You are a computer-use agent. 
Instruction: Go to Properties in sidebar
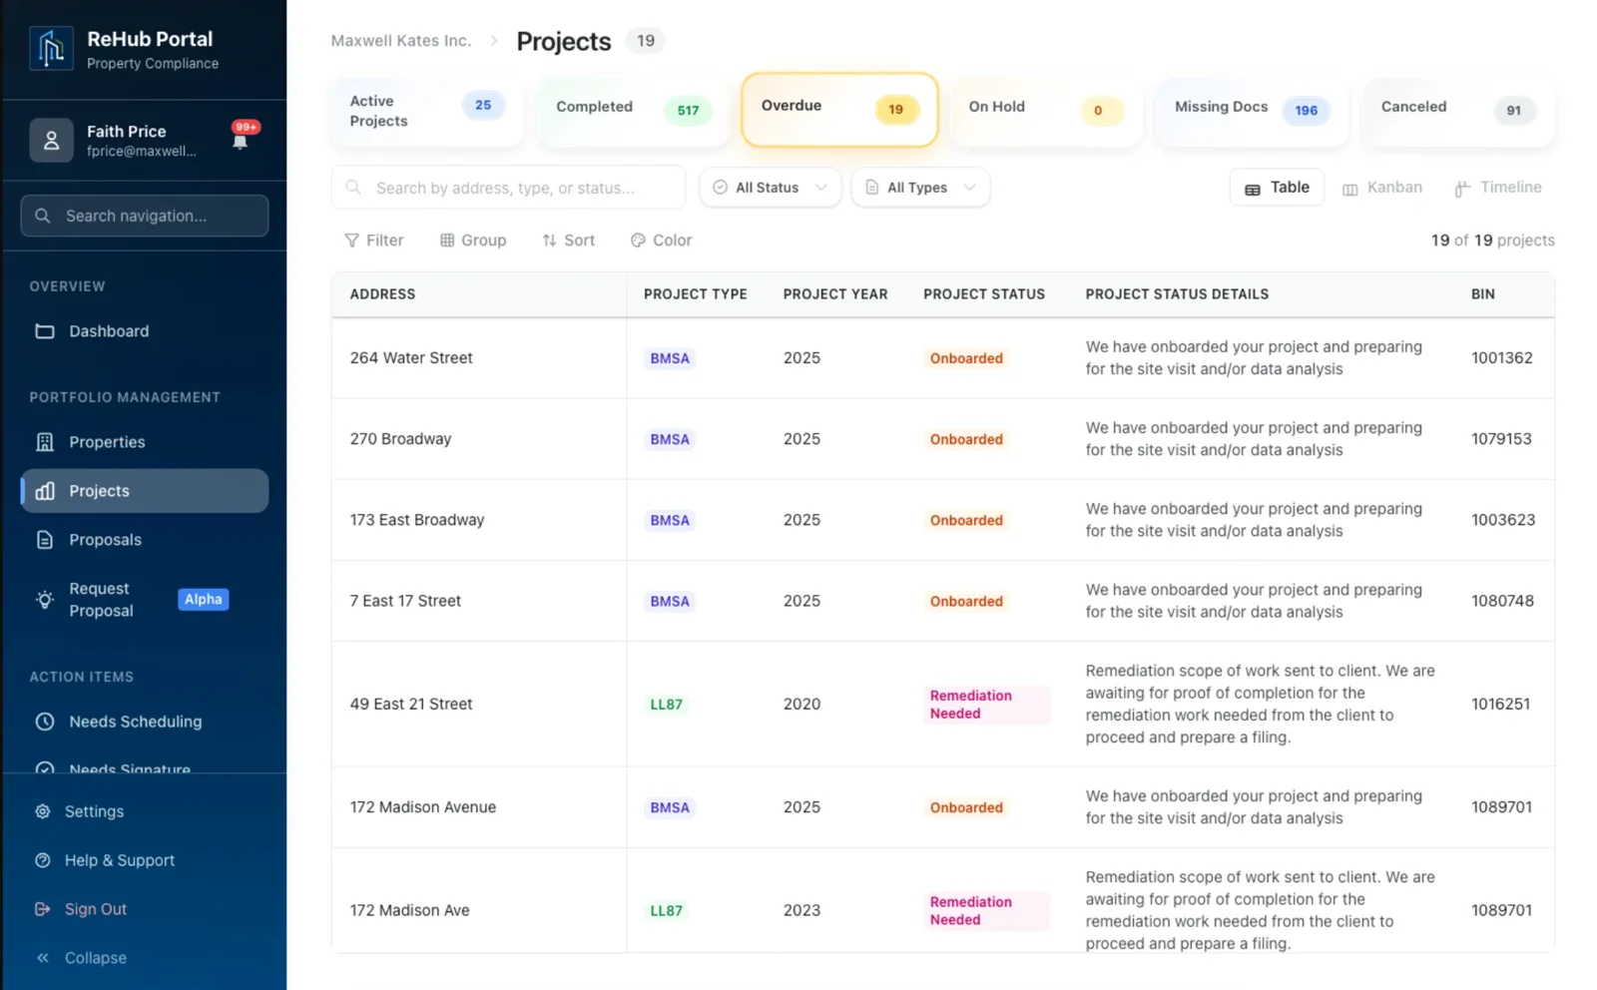145,442
